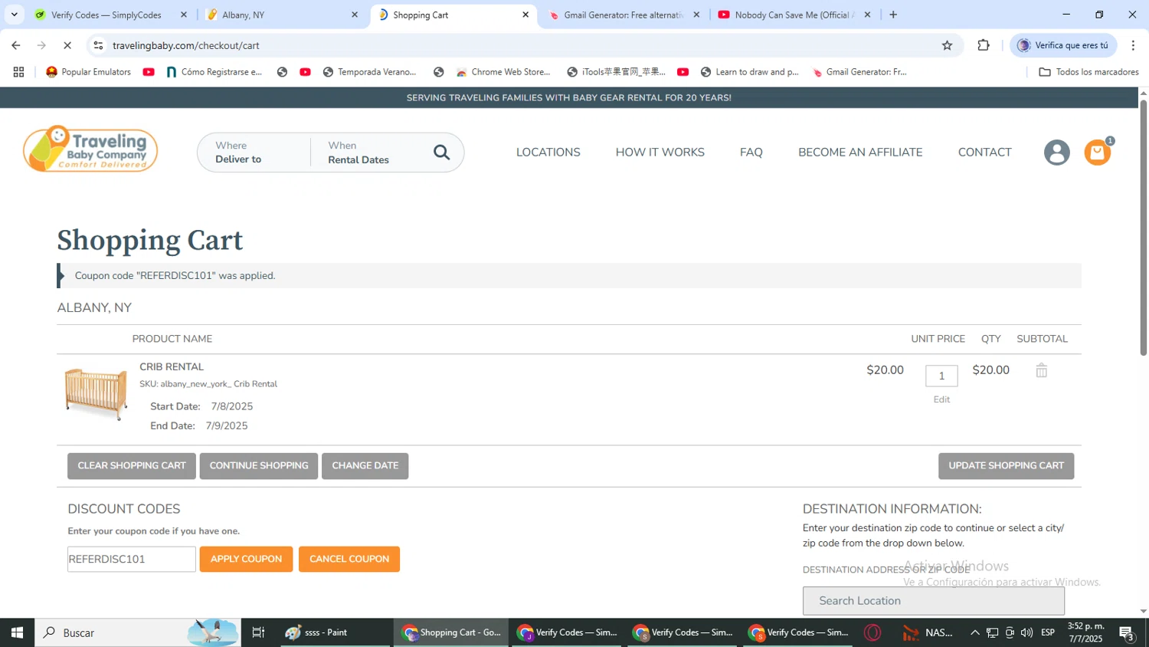
Task: Show hidden tray icons
Action: pyautogui.click(x=974, y=632)
